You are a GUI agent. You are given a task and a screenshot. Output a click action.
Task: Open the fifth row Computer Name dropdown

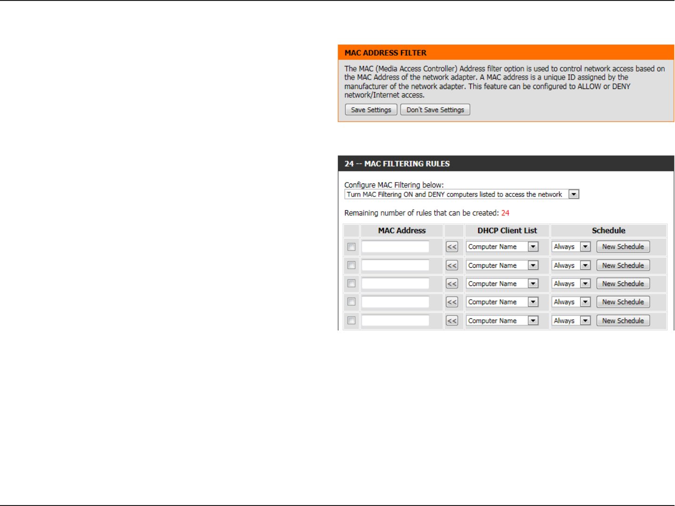(x=502, y=321)
